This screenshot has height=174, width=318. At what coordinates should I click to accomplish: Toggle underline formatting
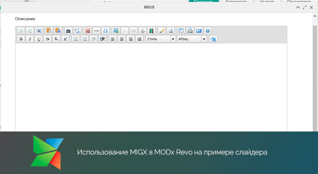(39, 39)
